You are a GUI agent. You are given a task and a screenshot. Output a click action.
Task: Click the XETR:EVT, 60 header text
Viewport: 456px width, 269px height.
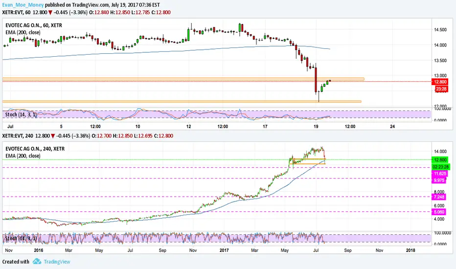(x=16, y=13)
